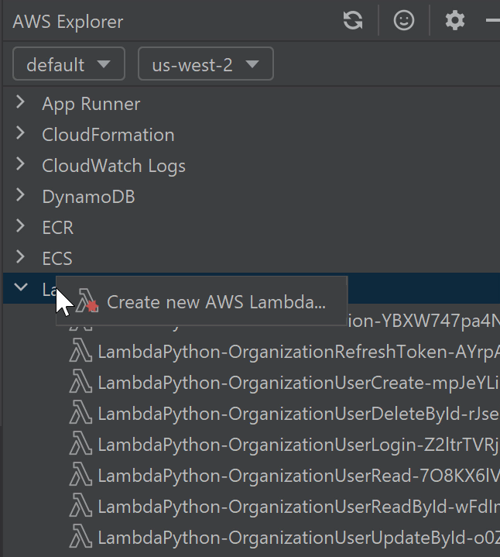Expand the CloudFormation tree node
This screenshot has width=500, height=557.
coord(21,134)
